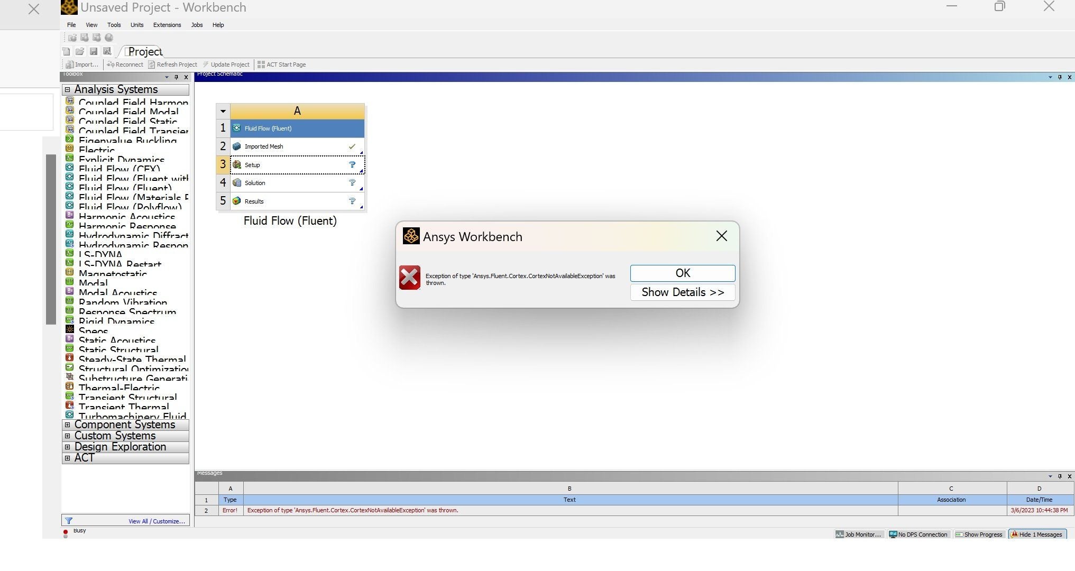Click the red error X icon
This screenshot has width=1075, height=571.
(x=410, y=278)
